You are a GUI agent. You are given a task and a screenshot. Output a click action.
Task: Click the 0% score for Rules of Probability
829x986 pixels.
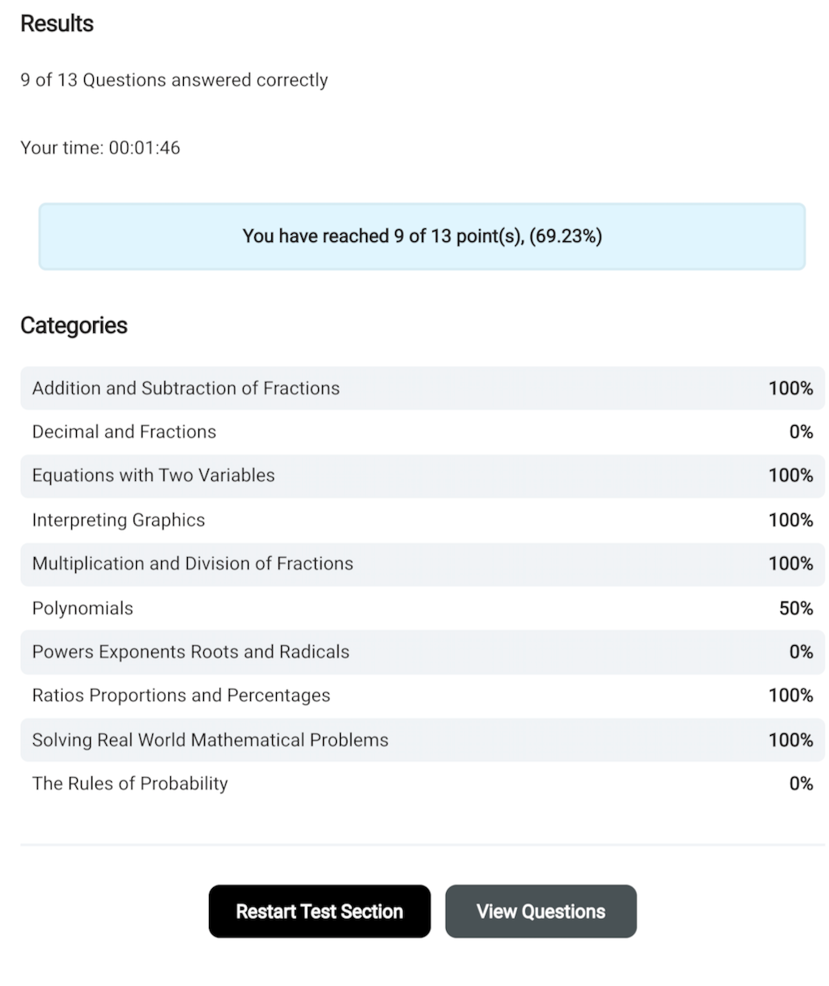[x=801, y=784]
